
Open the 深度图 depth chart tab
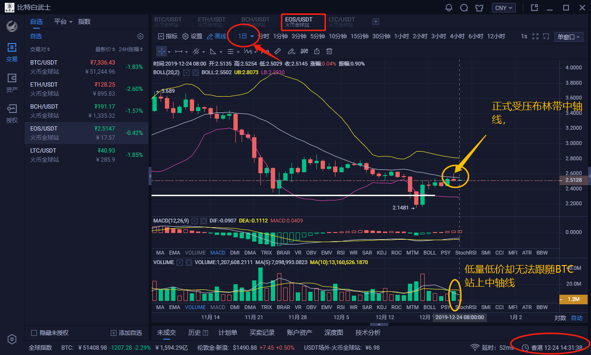click(334, 333)
